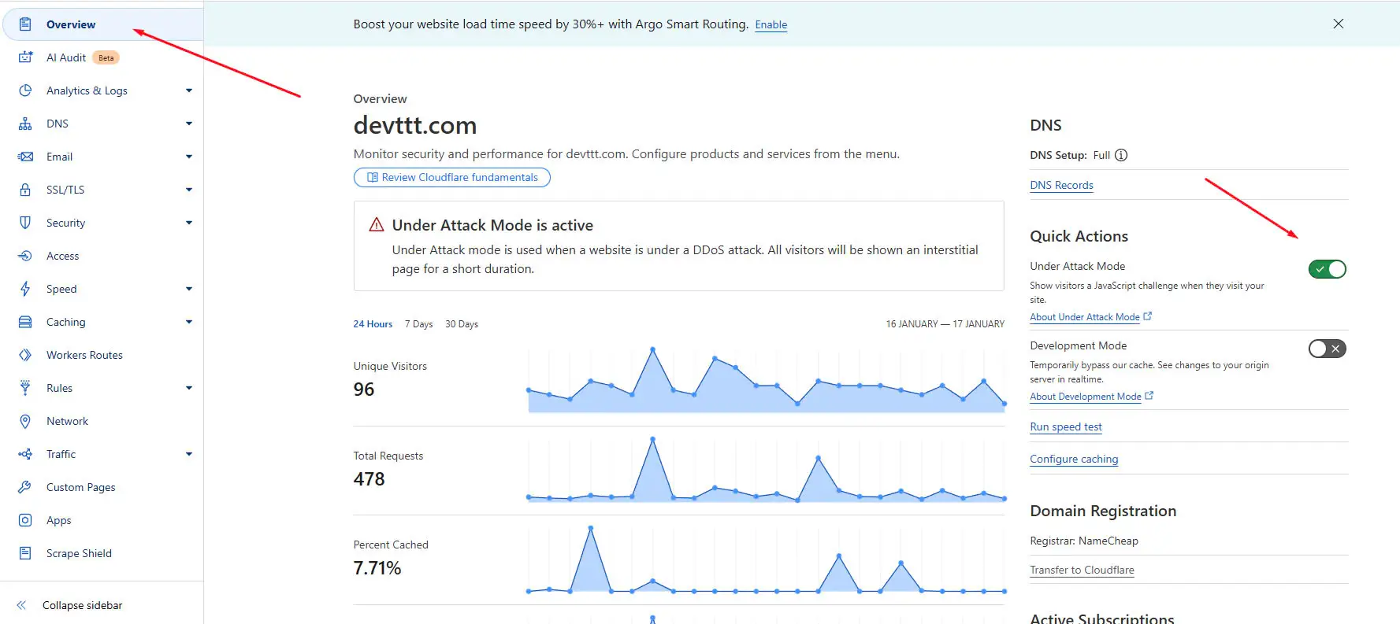Viewport: 1400px width, 624px height.
Task: Click the SSL/TLS padlock icon
Action: (25, 190)
